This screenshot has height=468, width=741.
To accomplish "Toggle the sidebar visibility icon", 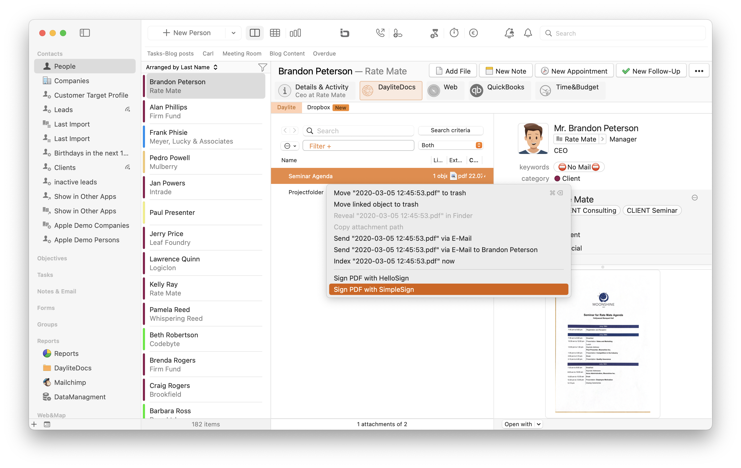I will (85, 33).
